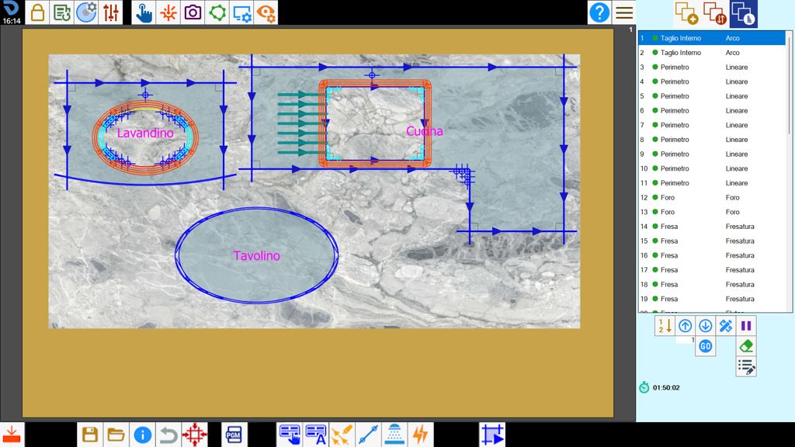
Task: Open the disc blade settings icon
Action: click(x=86, y=12)
